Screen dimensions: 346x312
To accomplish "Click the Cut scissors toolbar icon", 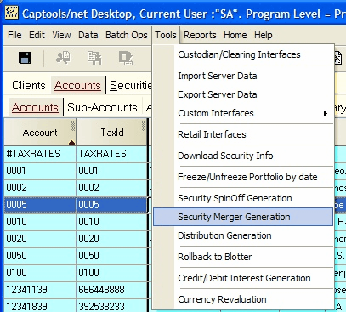I will [x=63, y=58].
